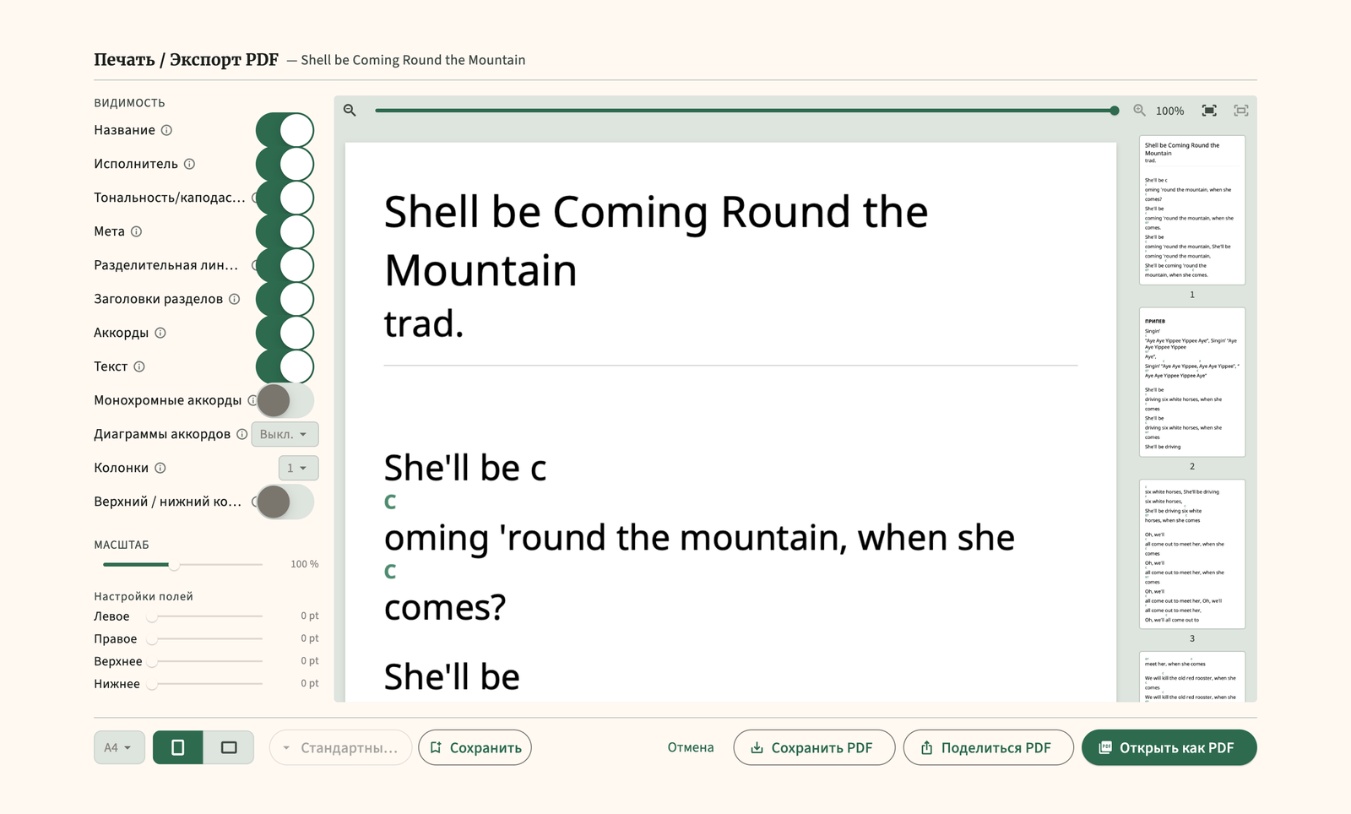Select page 2 thumbnail
Viewport: 1351px width, 814px height.
coord(1192,382)
